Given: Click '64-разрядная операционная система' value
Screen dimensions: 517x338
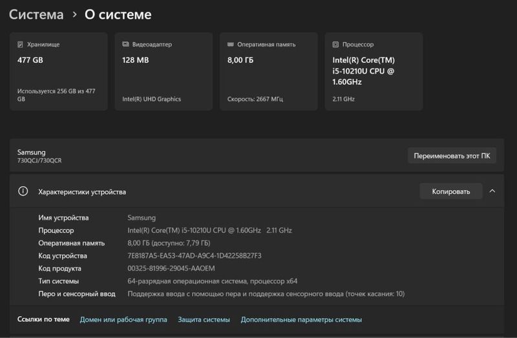Looking at the screenshot, I should [x=213, y=281].
